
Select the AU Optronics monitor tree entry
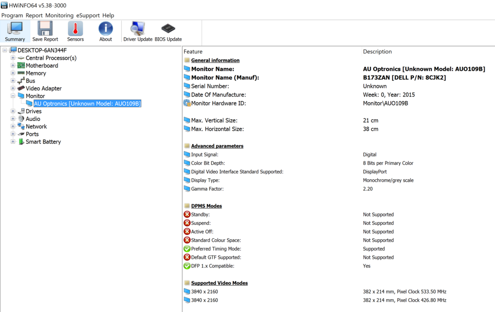(x=87, y=104)
